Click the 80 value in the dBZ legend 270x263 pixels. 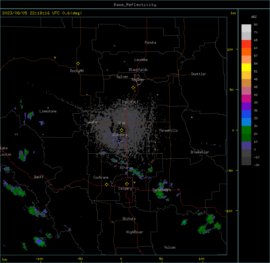click(x=256, y=25)
